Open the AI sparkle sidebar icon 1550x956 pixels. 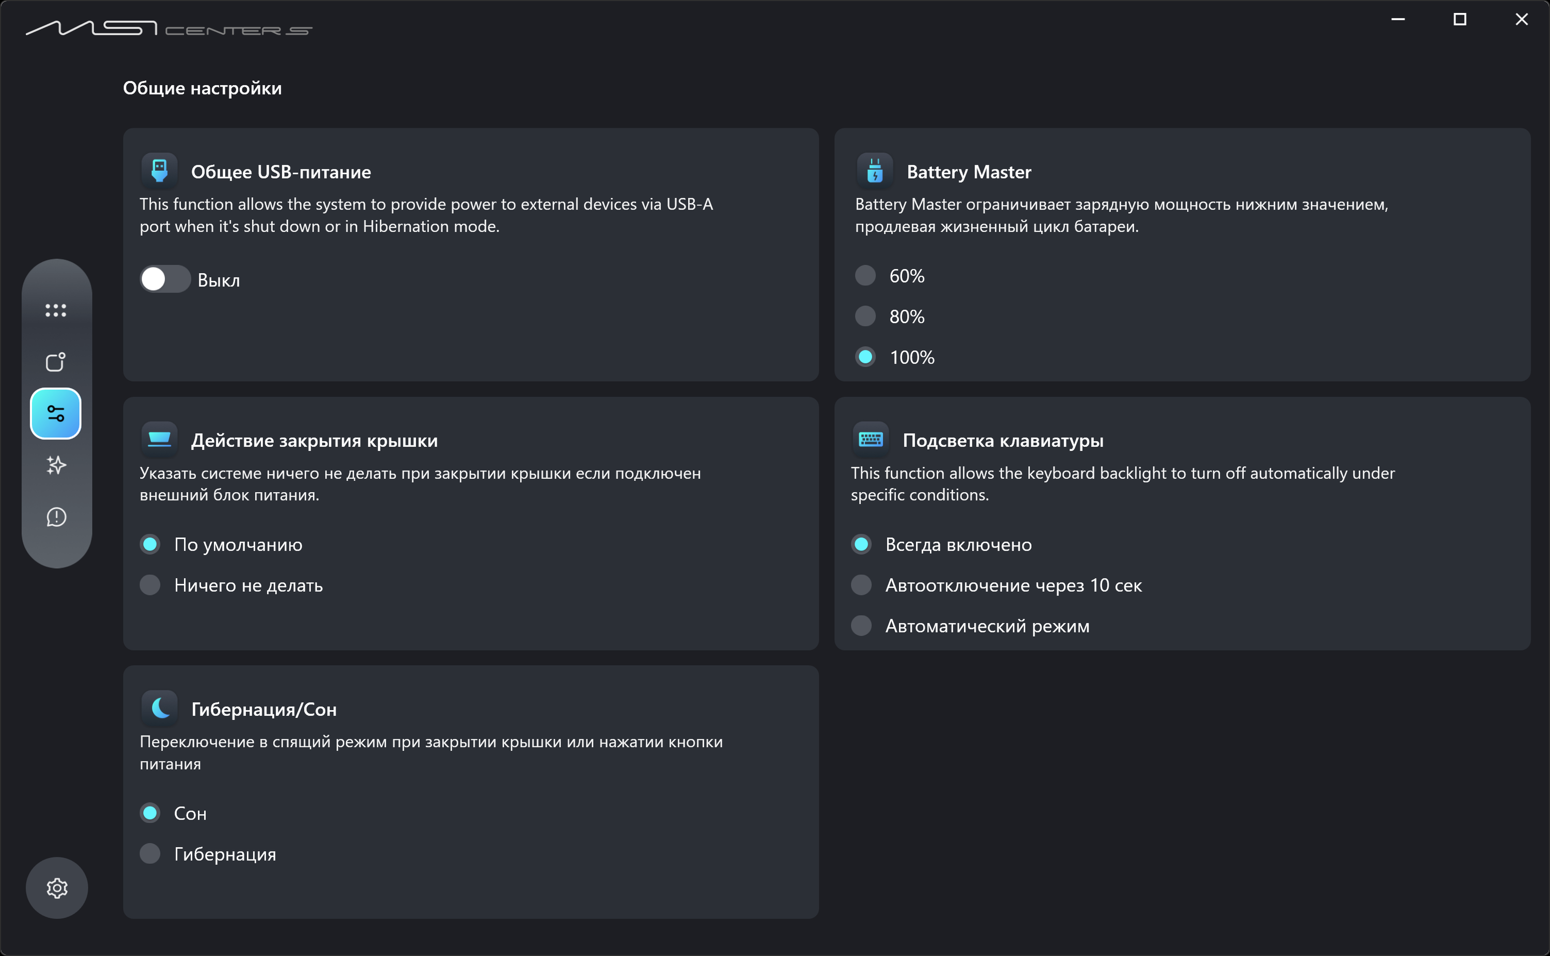[56, 465]
